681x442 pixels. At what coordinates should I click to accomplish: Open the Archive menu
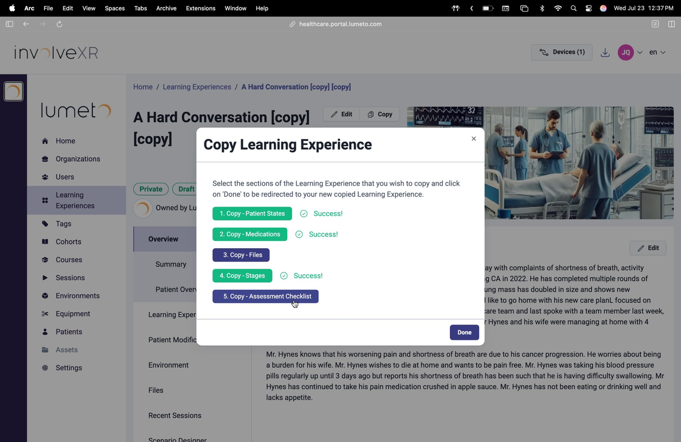166,8
